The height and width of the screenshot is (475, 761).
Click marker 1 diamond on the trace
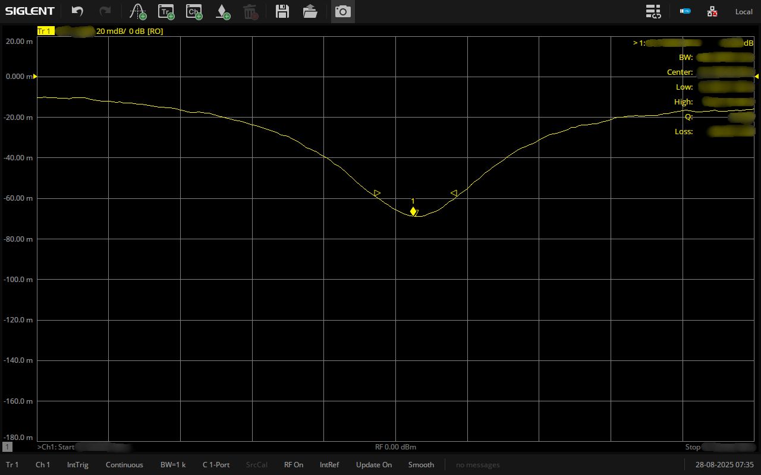pyautogui.click(x=413, y=211)
